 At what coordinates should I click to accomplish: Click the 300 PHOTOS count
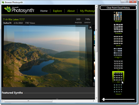78,21
